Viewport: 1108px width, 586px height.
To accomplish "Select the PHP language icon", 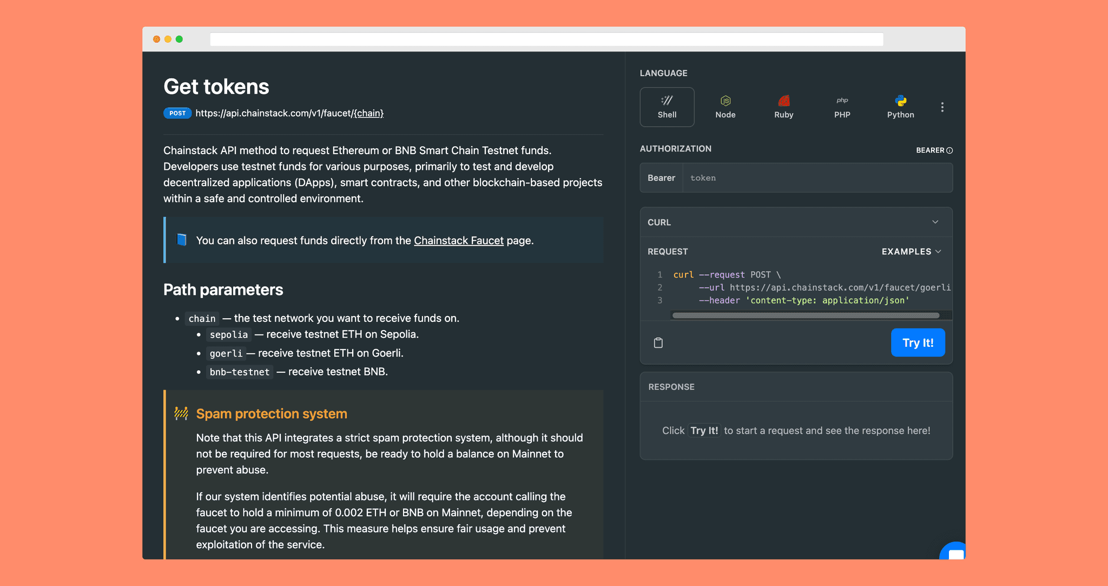I will click(842, 101).
